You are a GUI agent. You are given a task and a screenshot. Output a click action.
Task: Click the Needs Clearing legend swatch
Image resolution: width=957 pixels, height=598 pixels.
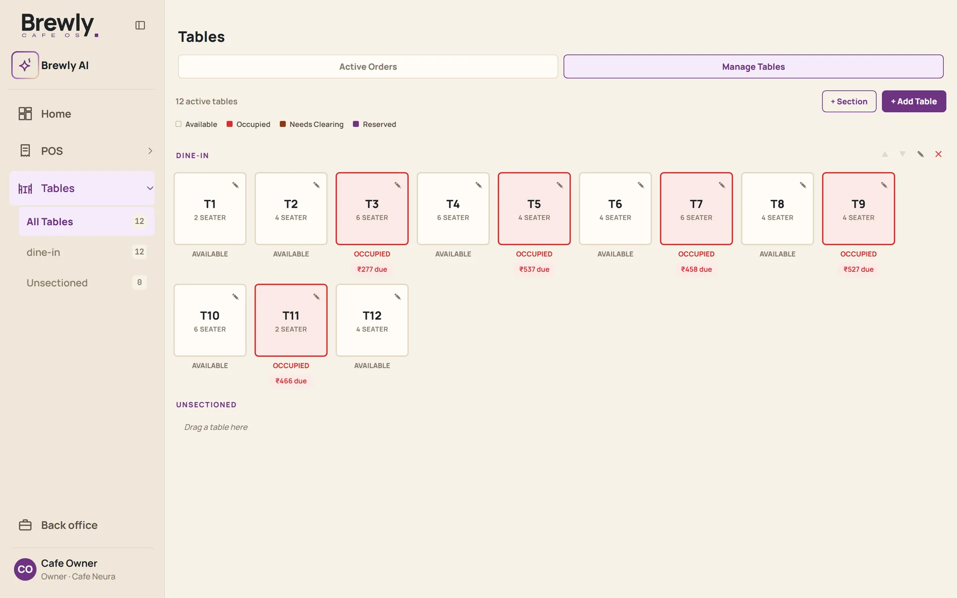tap(283, 124)
